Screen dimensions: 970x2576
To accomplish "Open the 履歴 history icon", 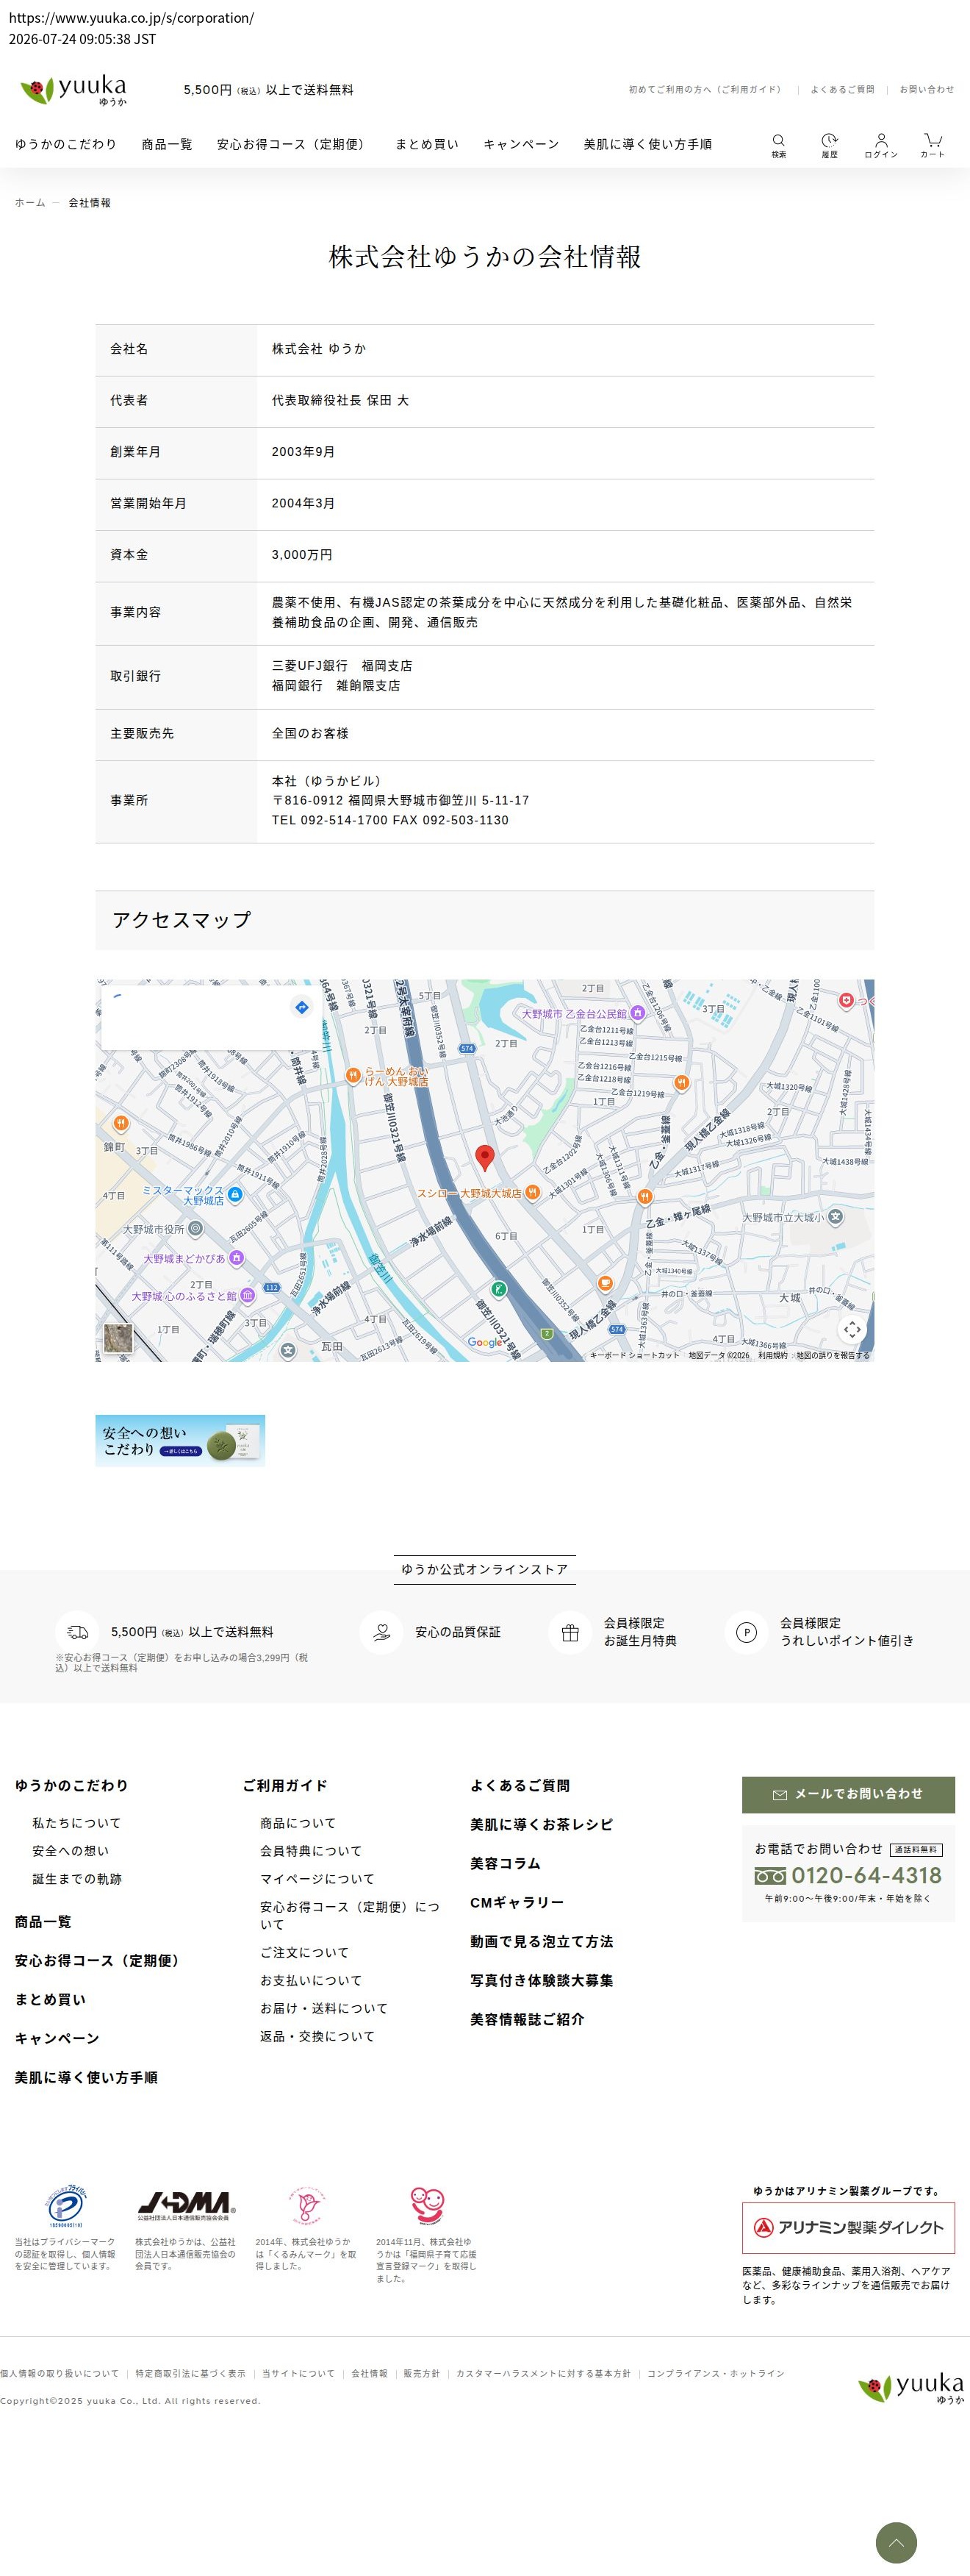I will coord(829,145).
